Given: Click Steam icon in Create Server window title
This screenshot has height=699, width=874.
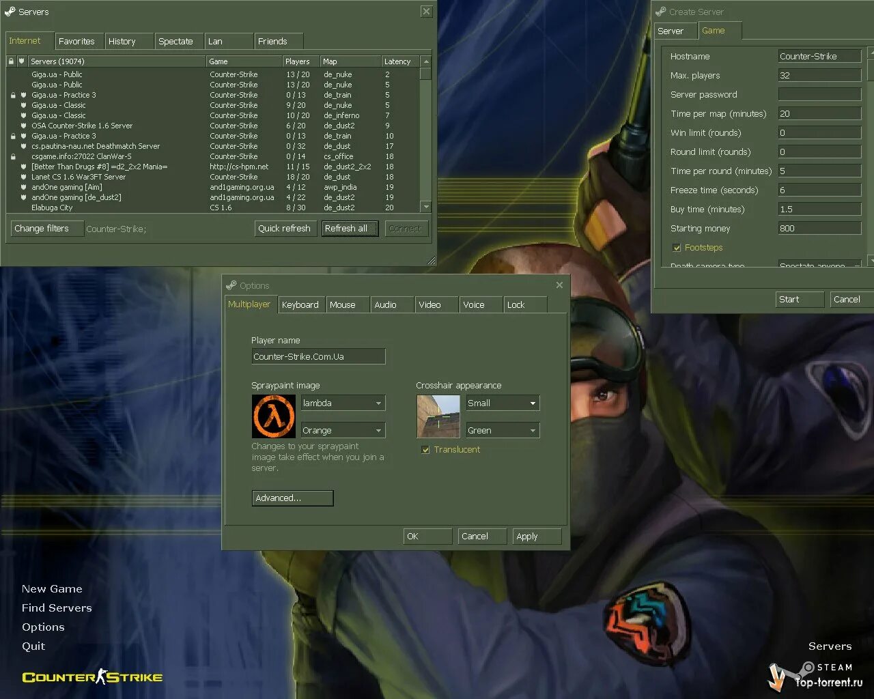Looking at the screenshot, I should pos(660,12).
